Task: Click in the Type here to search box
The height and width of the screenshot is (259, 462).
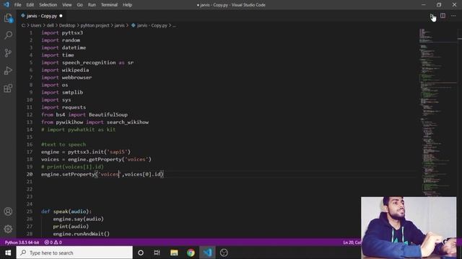Action: [74, 253]
